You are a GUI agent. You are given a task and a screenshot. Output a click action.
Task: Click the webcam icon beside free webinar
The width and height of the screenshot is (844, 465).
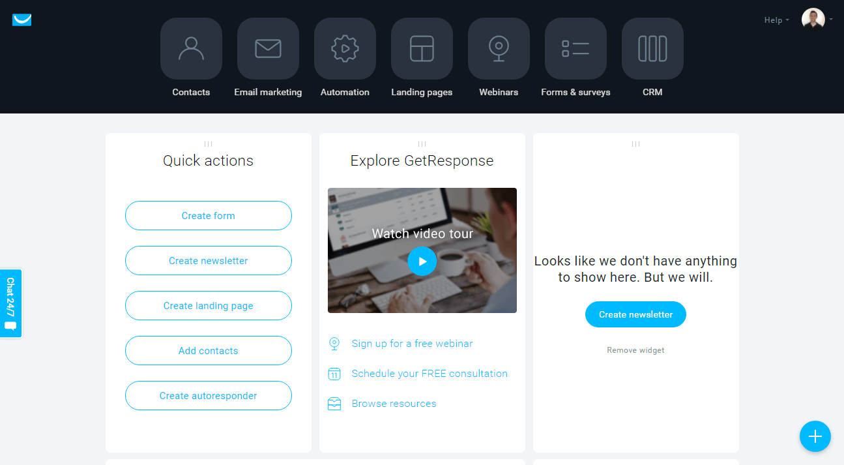click(334, 344)
